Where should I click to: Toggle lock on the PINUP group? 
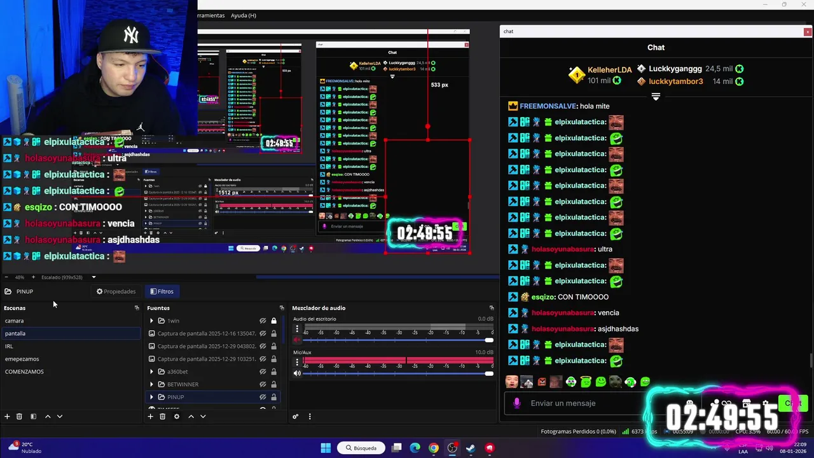click(x=274, y=397)
